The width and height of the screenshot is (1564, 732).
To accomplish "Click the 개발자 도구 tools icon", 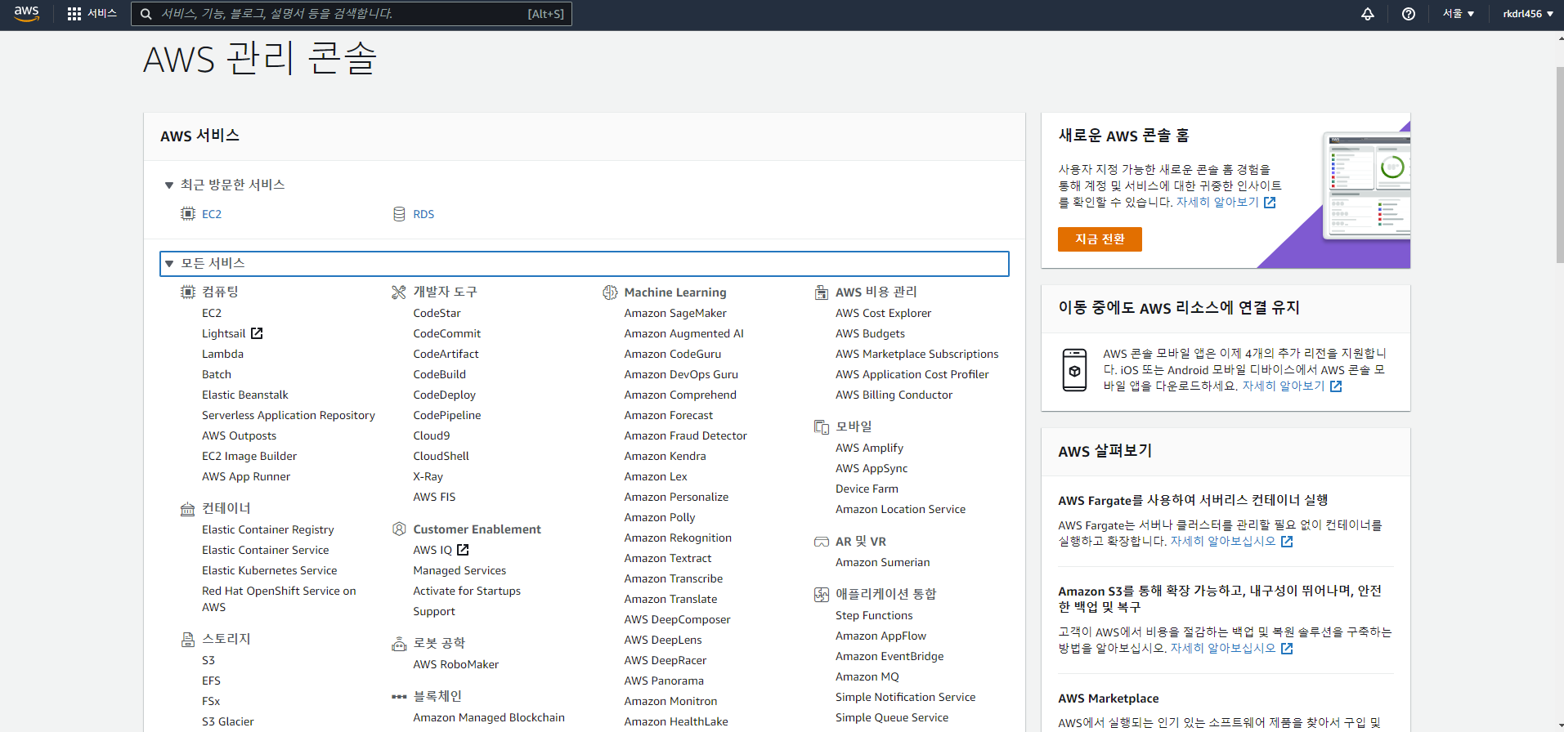I will [x=399, y=292].
